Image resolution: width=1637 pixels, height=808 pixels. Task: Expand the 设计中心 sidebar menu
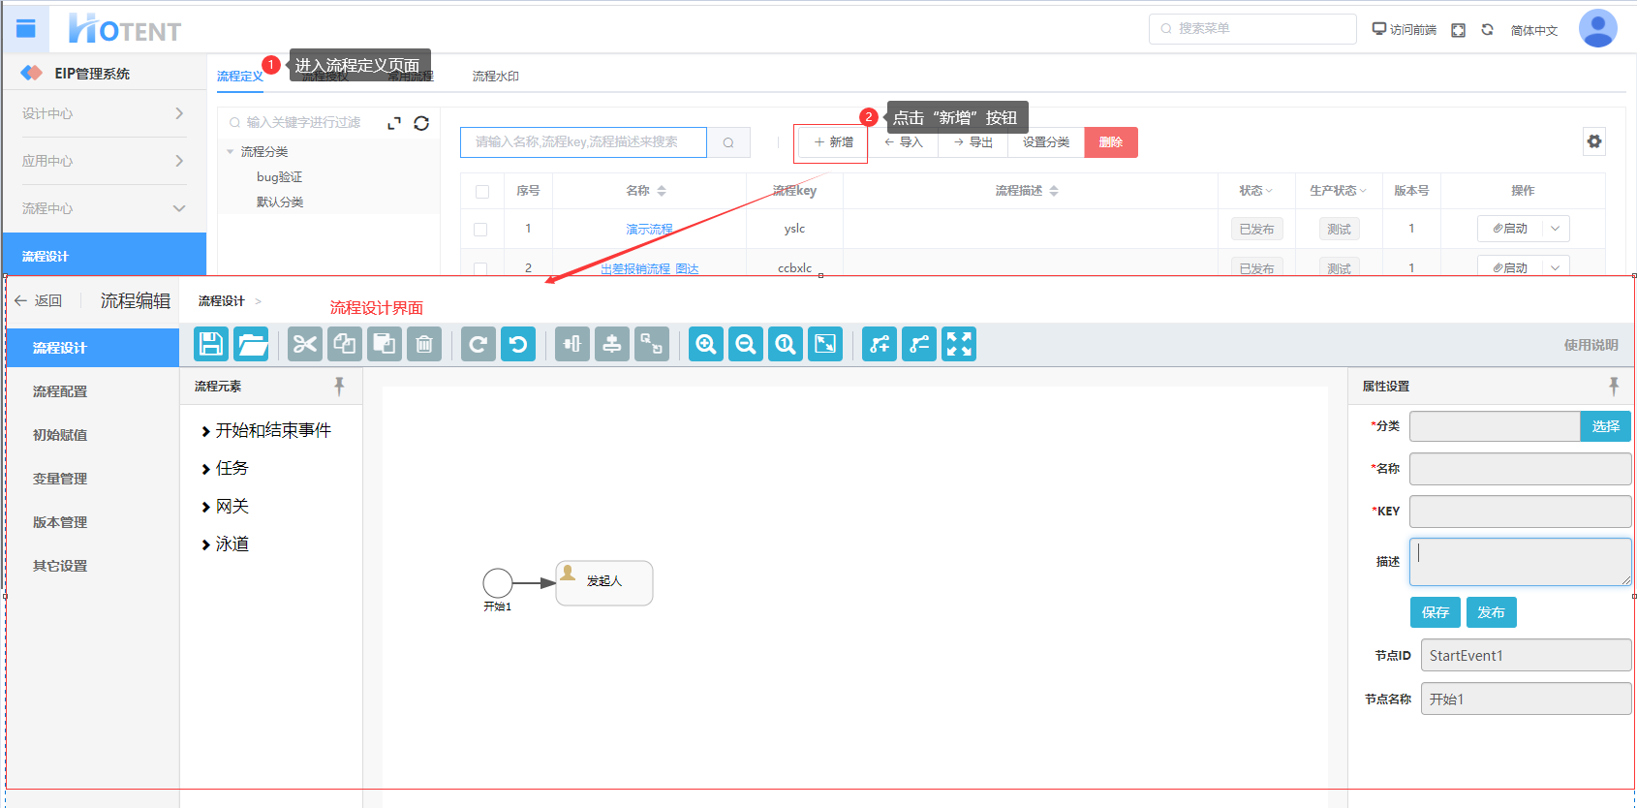click(x=104, y=113)
